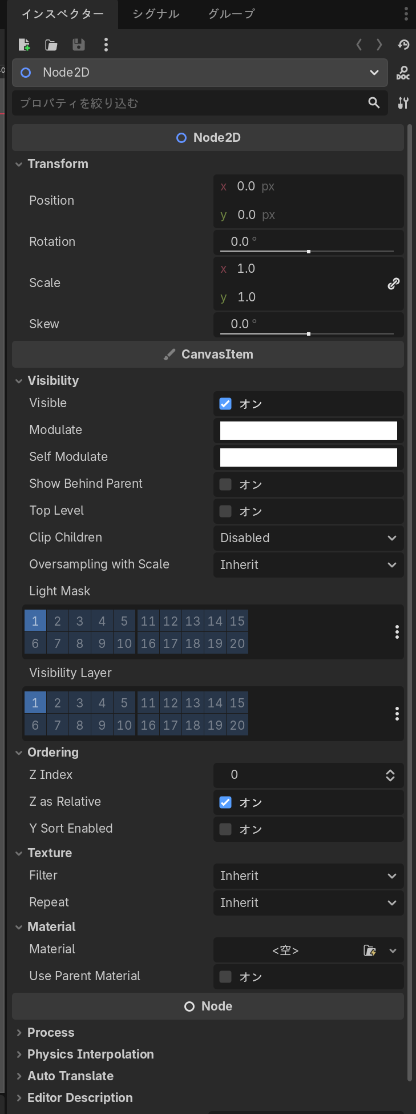Viewport: 416px width, 1114px height.
Task: Open the Clip Children dropdown
Action: tap(309, 538)
